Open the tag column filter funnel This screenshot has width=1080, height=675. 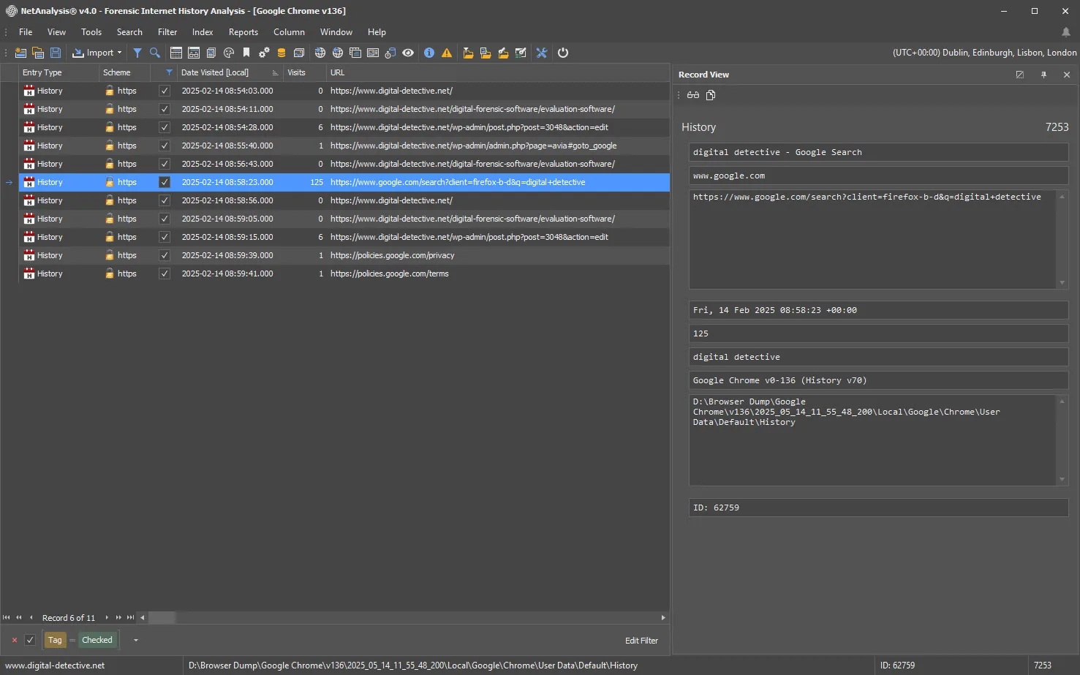point(169,72)
